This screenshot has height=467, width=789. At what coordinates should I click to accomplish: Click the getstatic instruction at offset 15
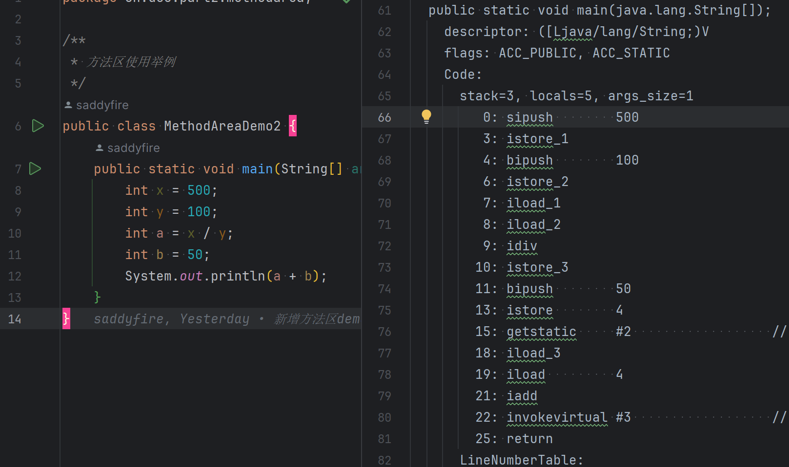click(x=541, y=332)
